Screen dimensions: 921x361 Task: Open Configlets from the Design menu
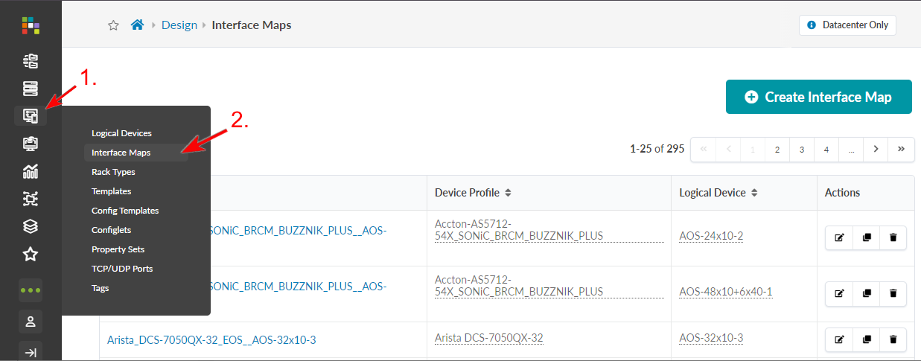(111, 230)
